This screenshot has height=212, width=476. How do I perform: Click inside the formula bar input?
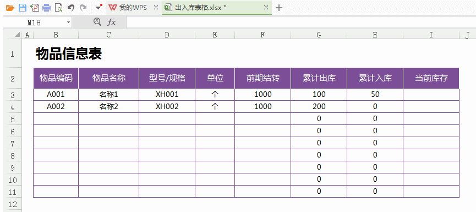click(300, 23)
